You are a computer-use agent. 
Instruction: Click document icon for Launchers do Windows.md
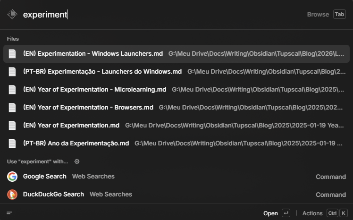coord(12,72)
